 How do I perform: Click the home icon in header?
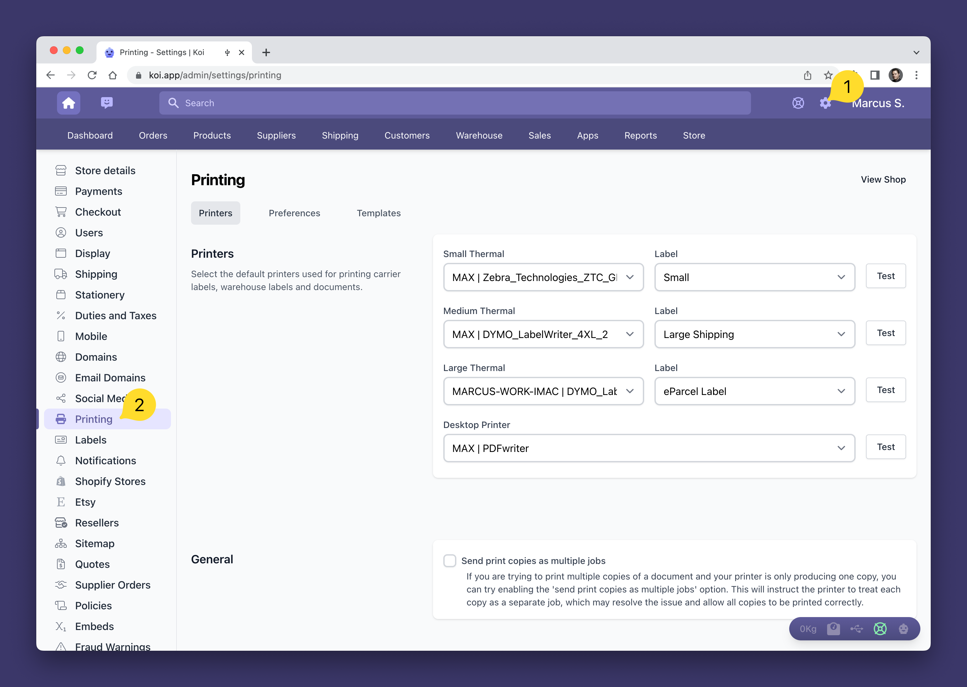point(69,103)
